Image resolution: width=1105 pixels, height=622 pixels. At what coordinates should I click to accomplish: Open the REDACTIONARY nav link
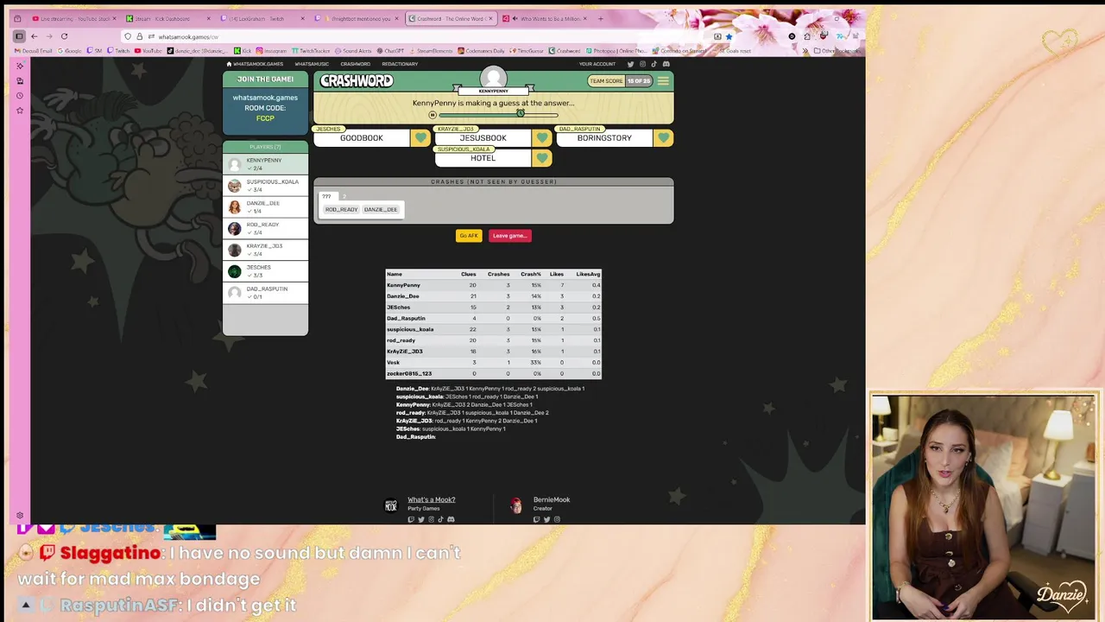400,64
